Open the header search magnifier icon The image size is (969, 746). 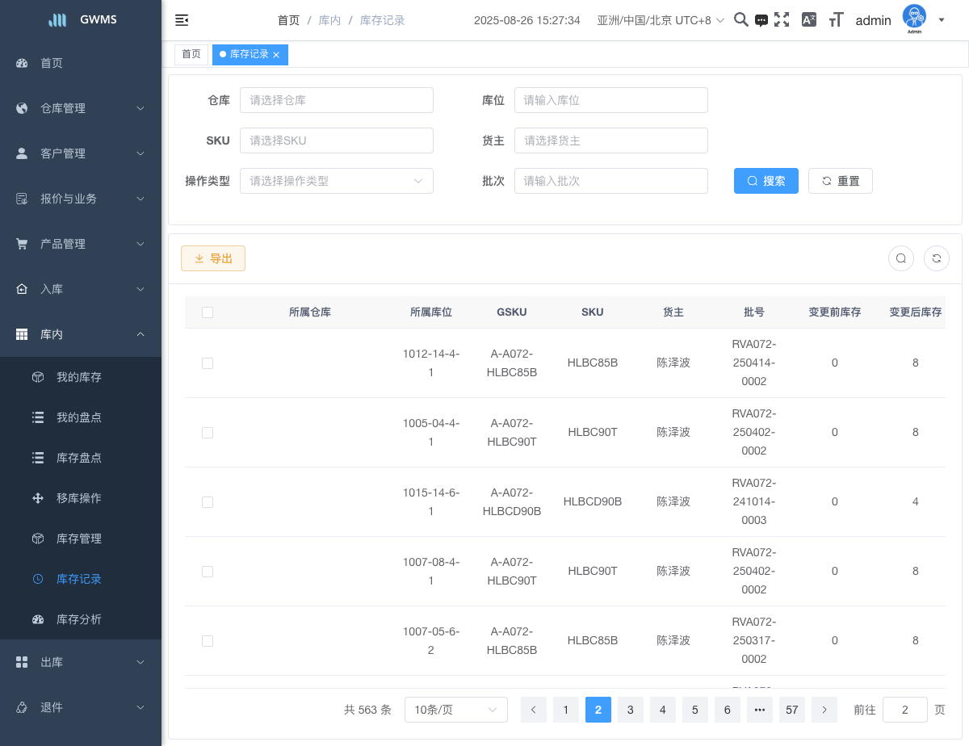pos(740,20)
